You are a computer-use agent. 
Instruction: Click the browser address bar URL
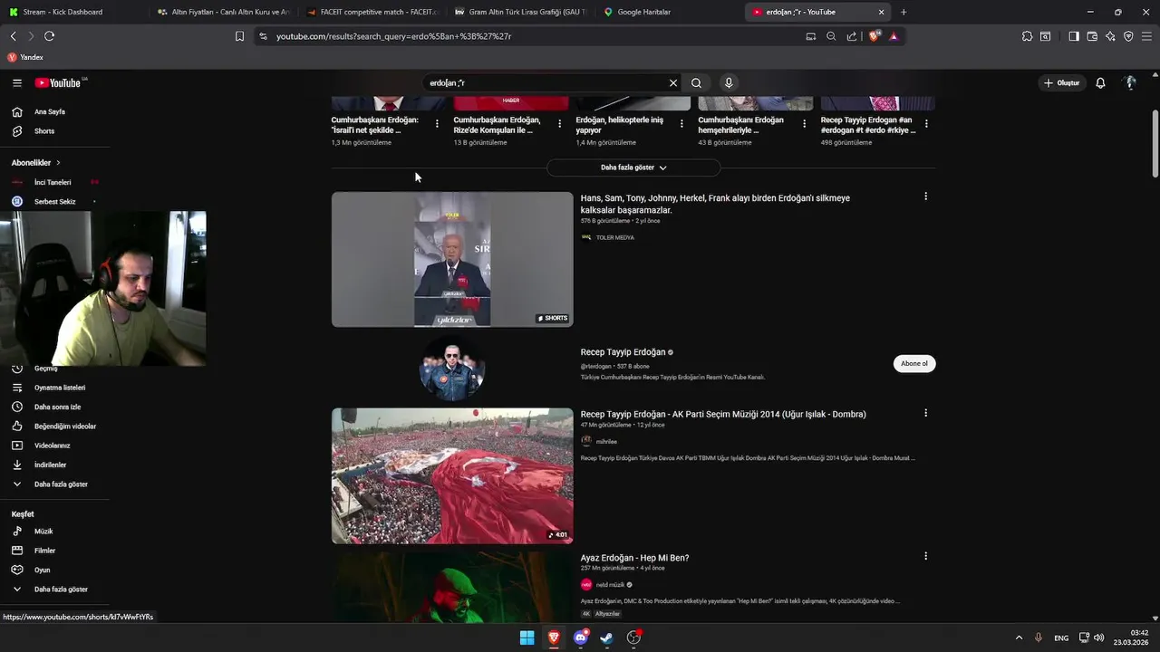[394, 36]
